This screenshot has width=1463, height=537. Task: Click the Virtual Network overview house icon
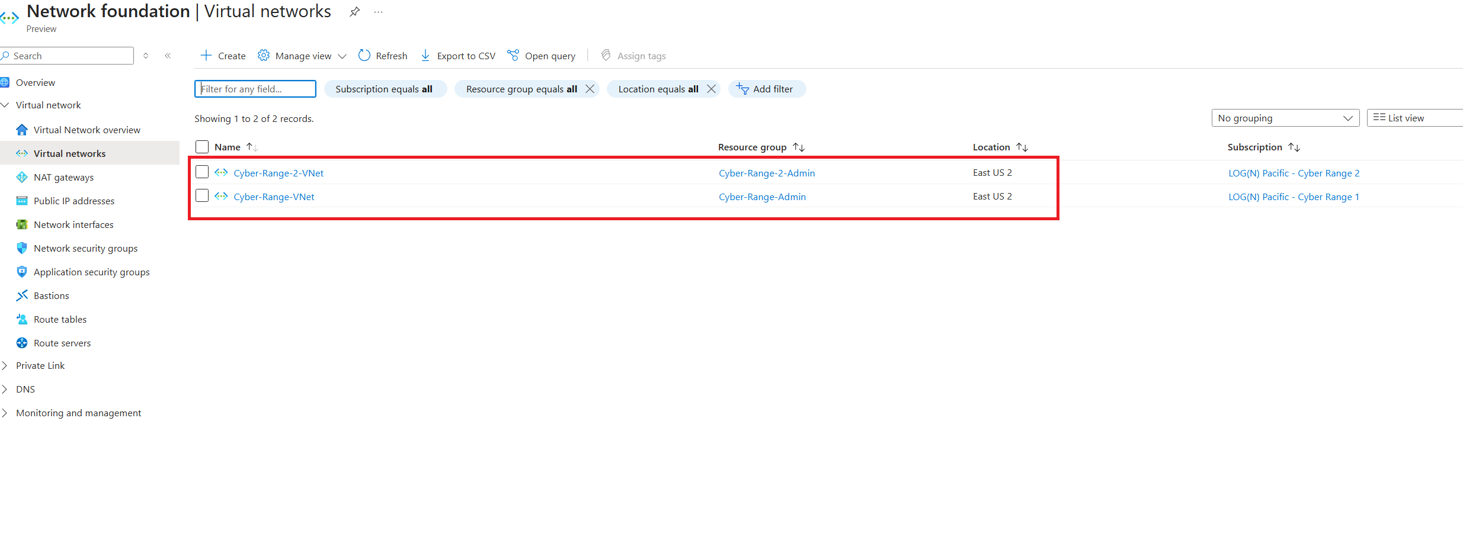click(22, 130)
